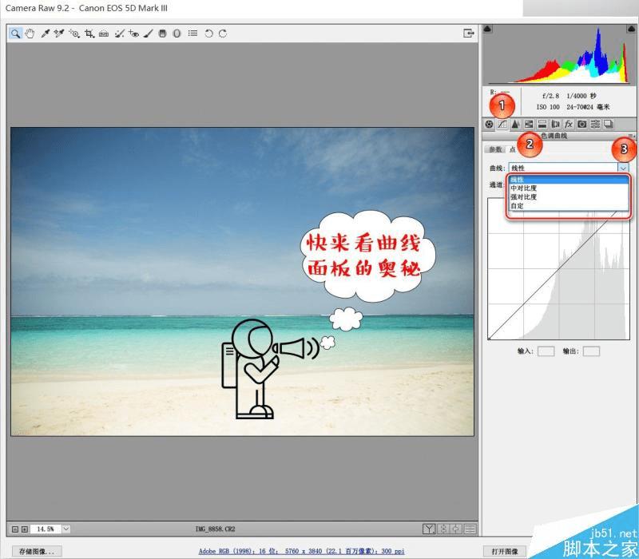
Task: Swap before and after settings button
Action: (443, 529)
